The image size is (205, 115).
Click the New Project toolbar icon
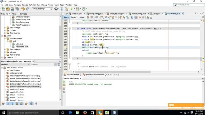(x=8, y=9)
